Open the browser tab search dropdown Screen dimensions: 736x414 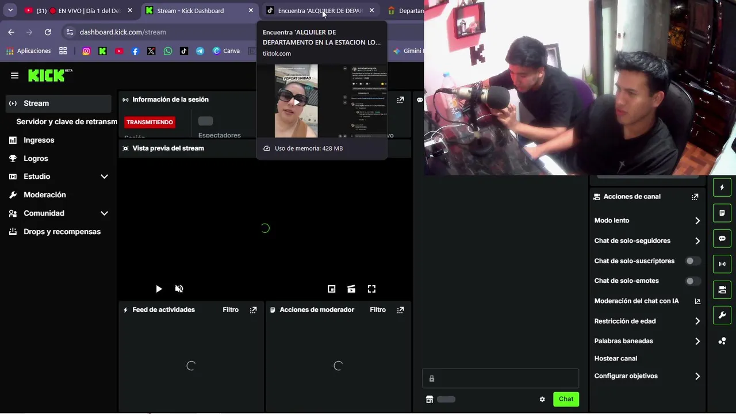(10, 10)
